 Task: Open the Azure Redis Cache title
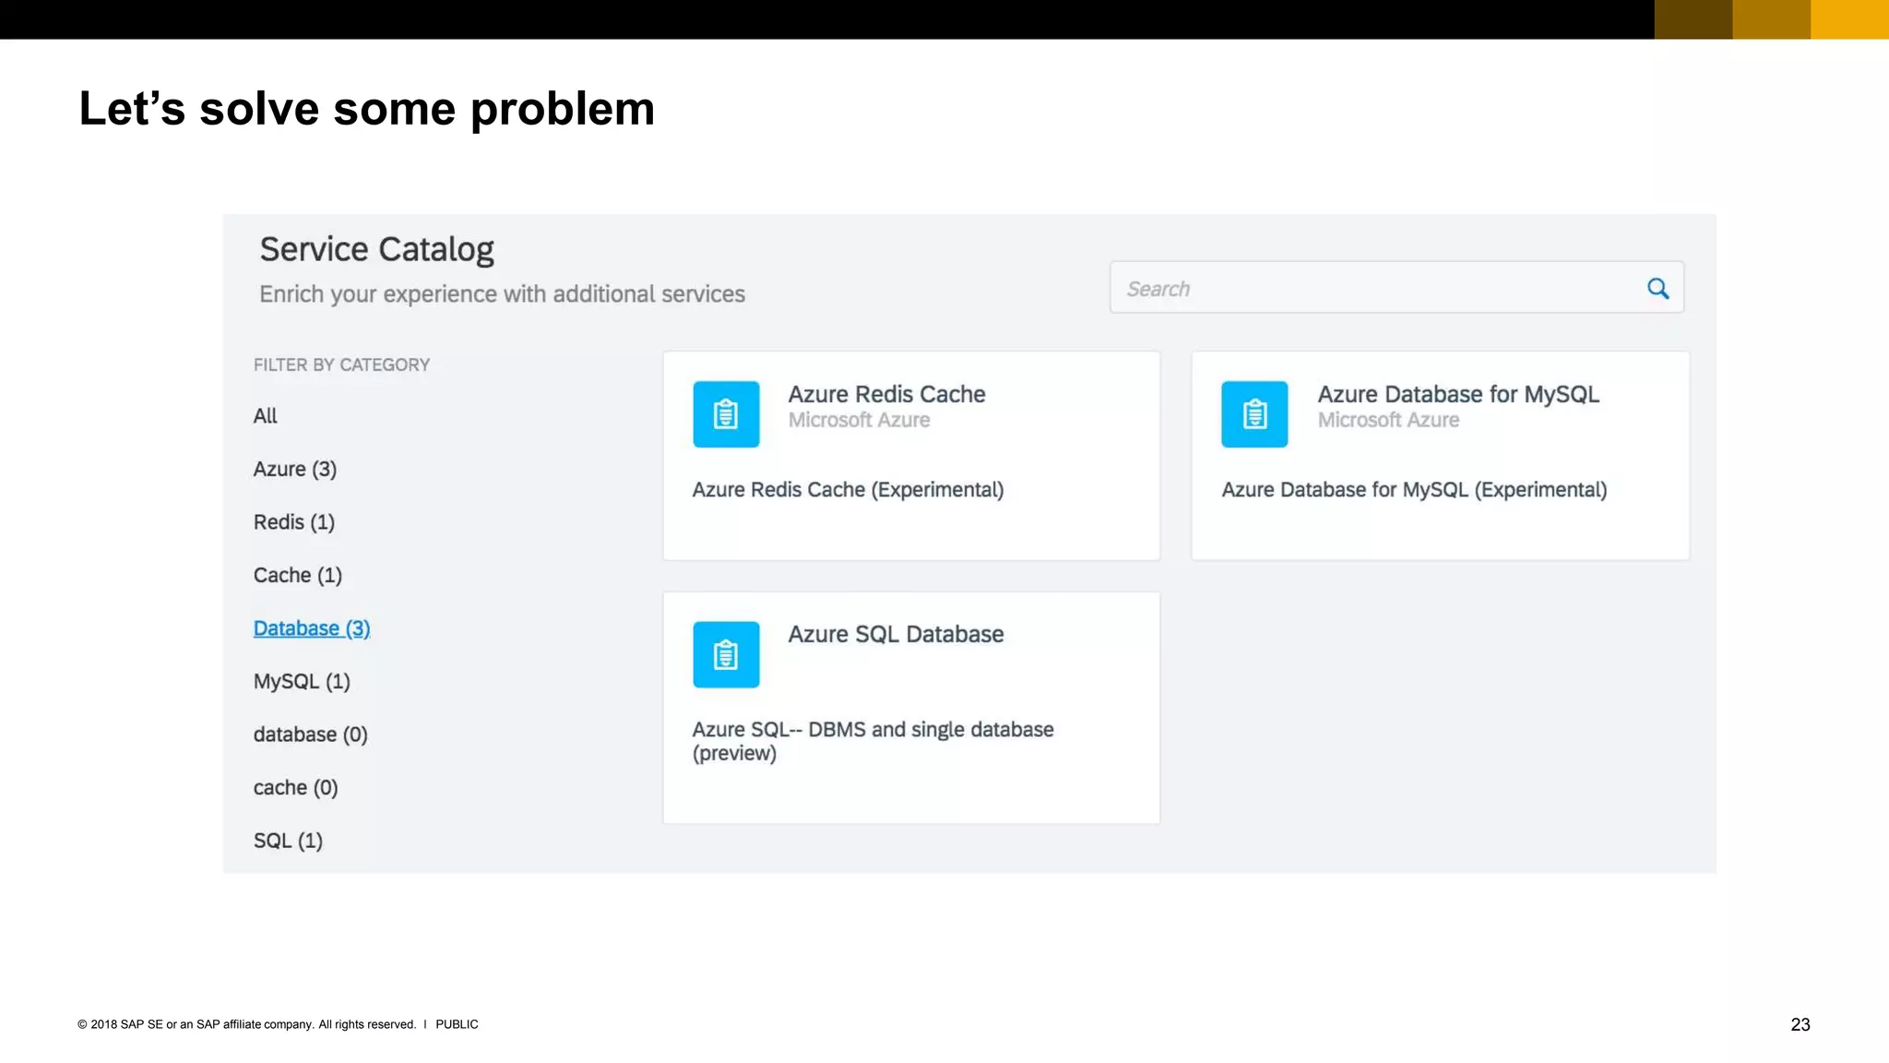click(x=886, y=394)
